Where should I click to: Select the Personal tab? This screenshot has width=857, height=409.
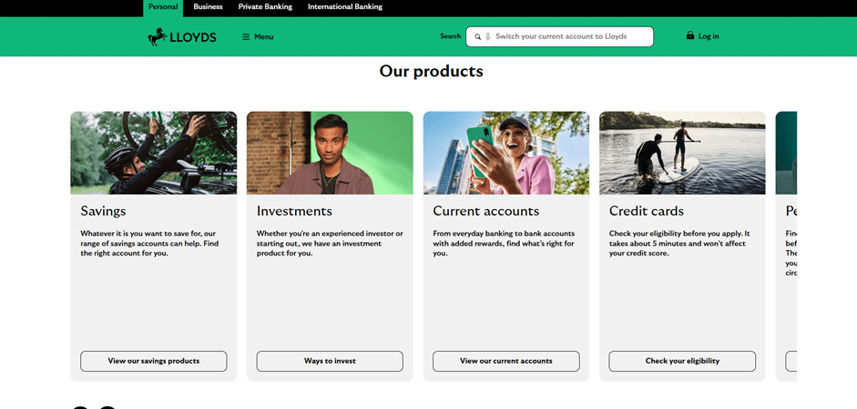click(x=163, y=7)
